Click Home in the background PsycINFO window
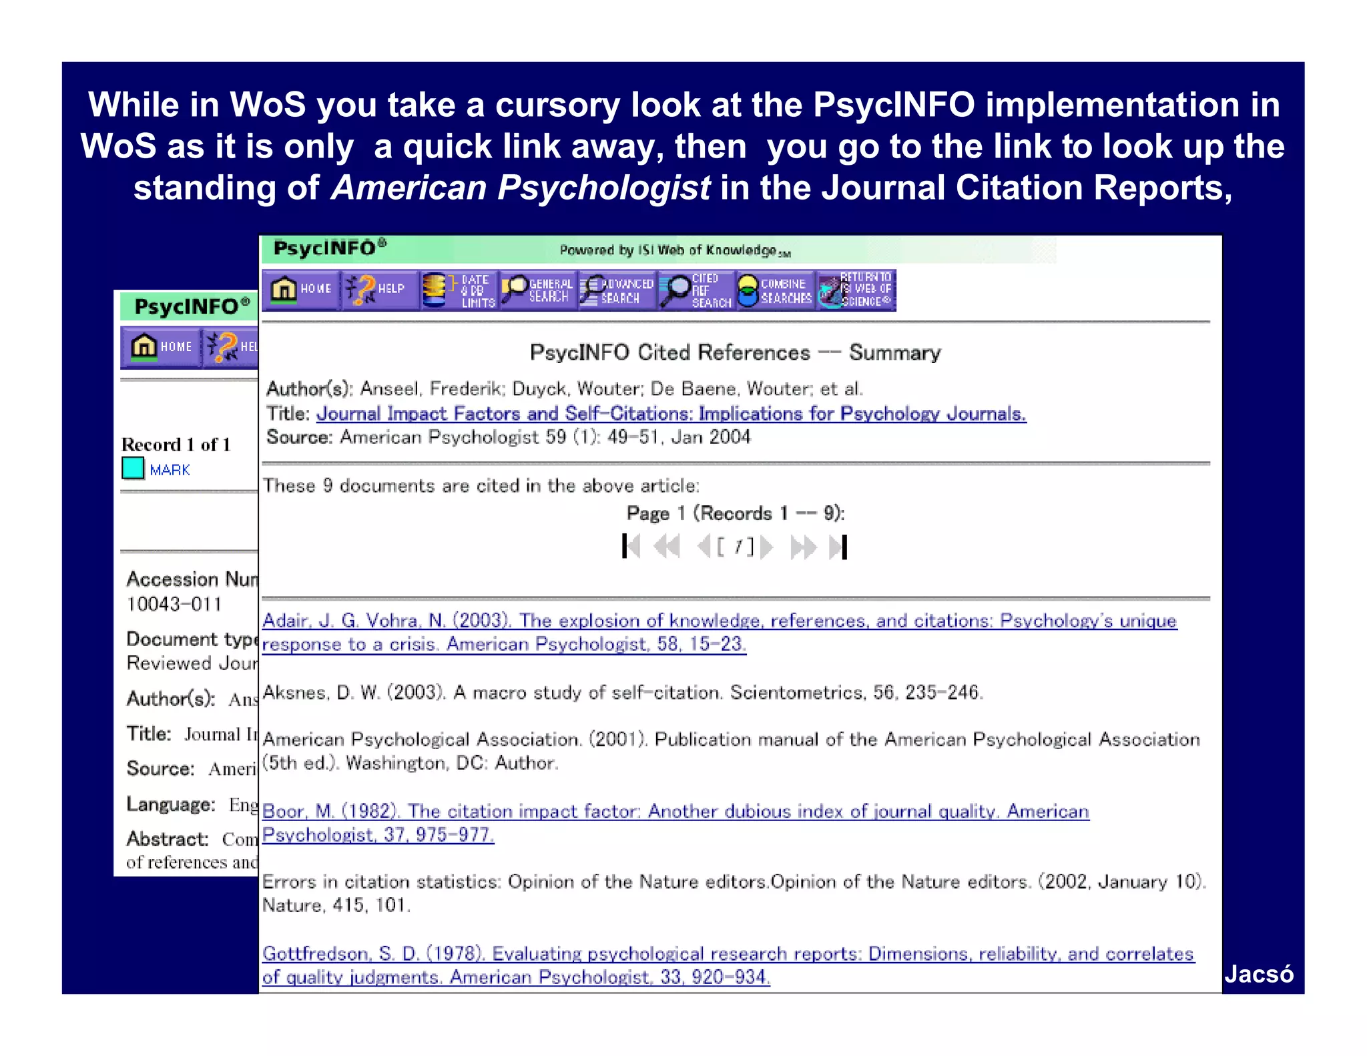Image resolution: width=1367 pixels, height=1056 pixels. (161, 347)
